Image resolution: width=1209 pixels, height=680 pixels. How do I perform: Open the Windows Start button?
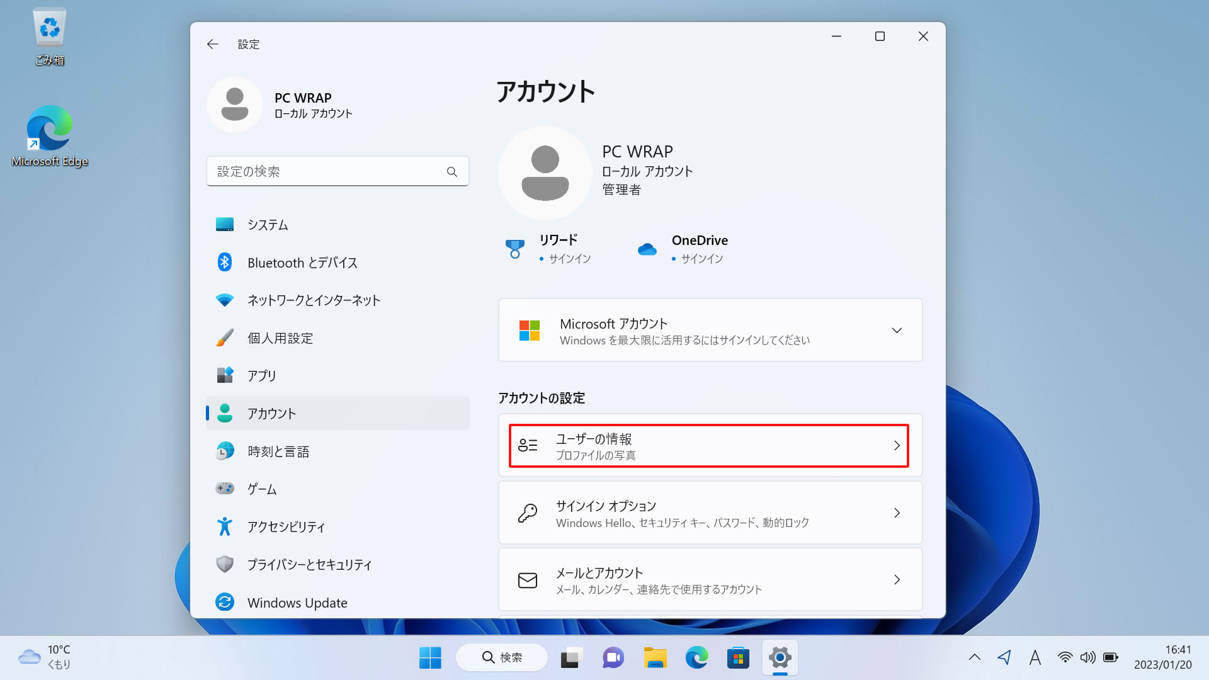pos(430,658)
